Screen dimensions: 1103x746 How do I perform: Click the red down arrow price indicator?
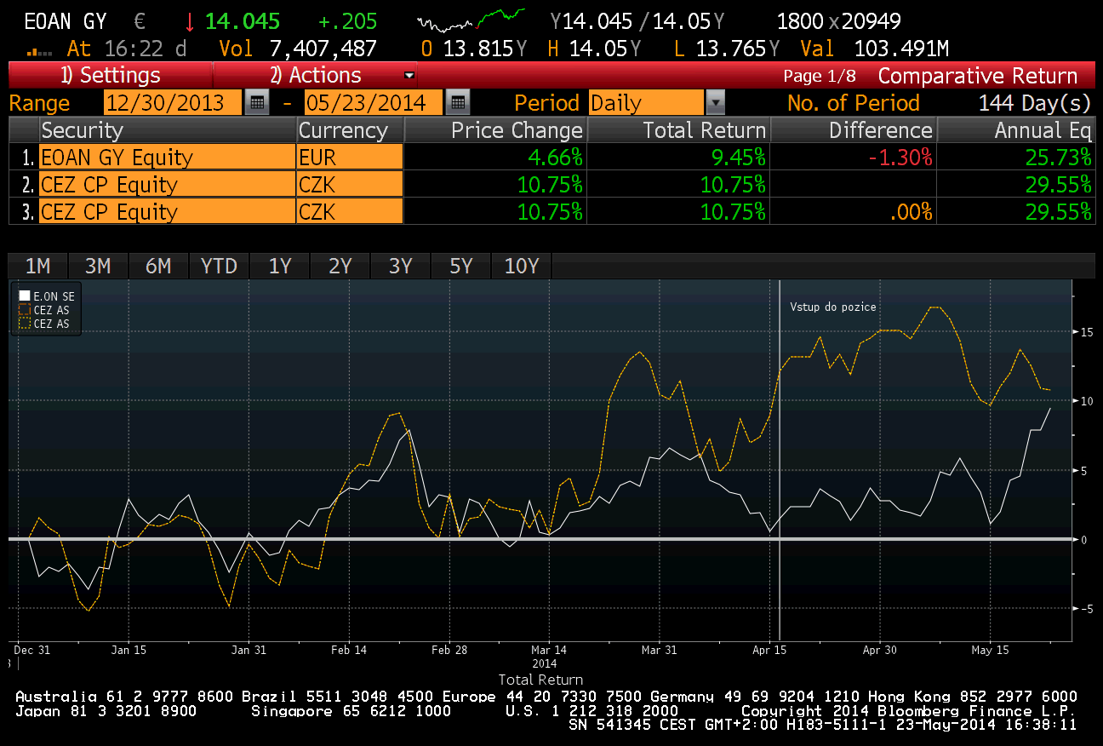[x=190, y=22]
